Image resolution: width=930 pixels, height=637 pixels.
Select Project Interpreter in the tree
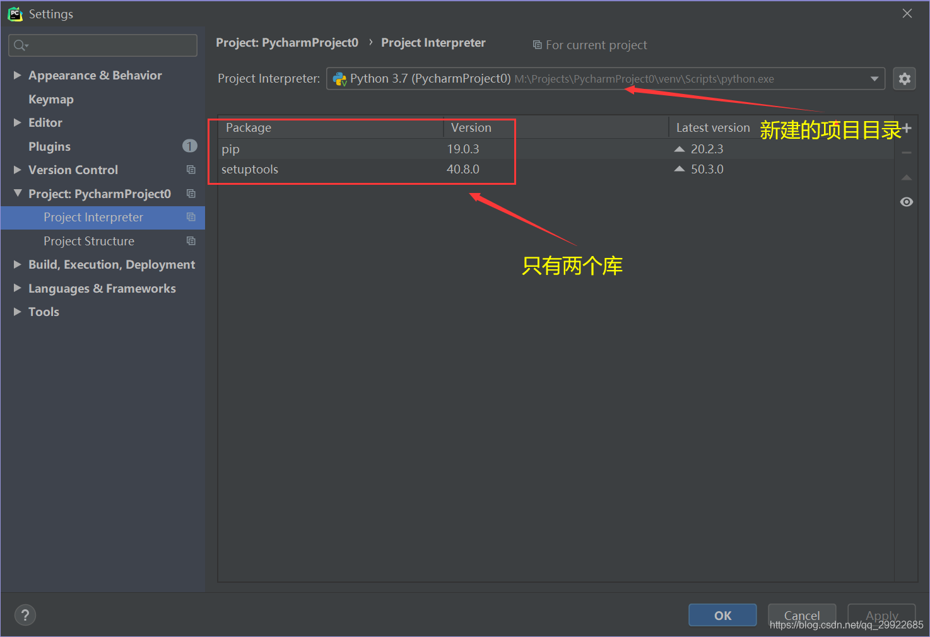pos(93,217)
